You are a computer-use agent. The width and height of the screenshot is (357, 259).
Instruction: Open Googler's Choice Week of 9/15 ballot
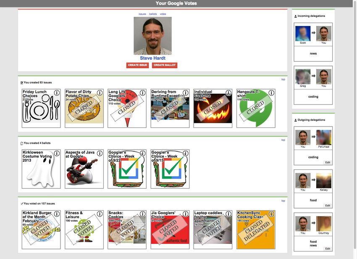pos(170,169)
